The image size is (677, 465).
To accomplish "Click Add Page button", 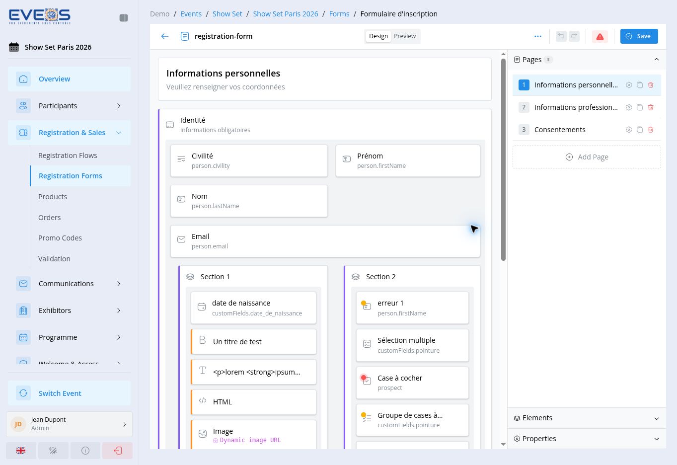I will coord(587,157).
